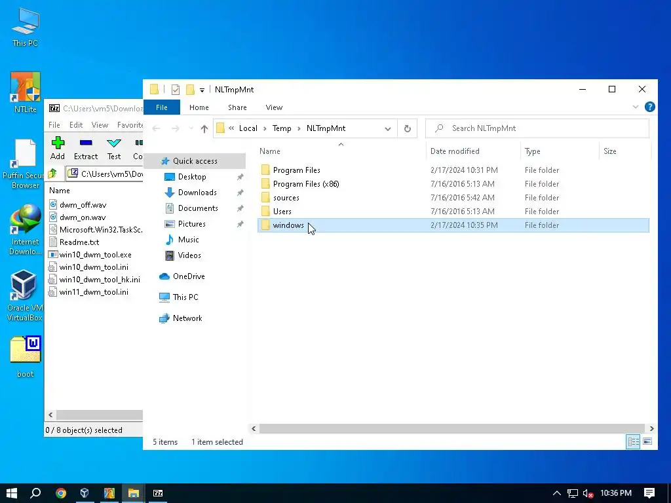Expand the Explorer ribbon chevron
The height and width of the screenshot is (503, 671).
tap(636, 107)
